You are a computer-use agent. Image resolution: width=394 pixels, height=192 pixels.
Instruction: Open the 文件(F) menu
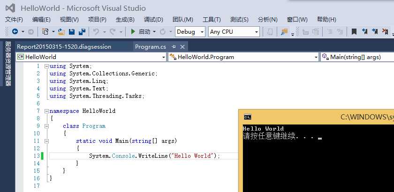point(14,19)
